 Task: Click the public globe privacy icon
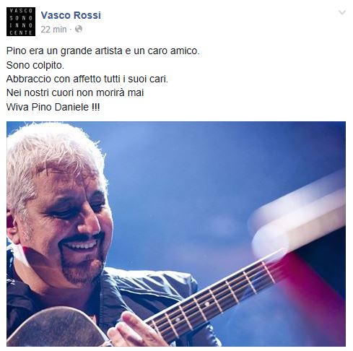click(x=79, y=30)
